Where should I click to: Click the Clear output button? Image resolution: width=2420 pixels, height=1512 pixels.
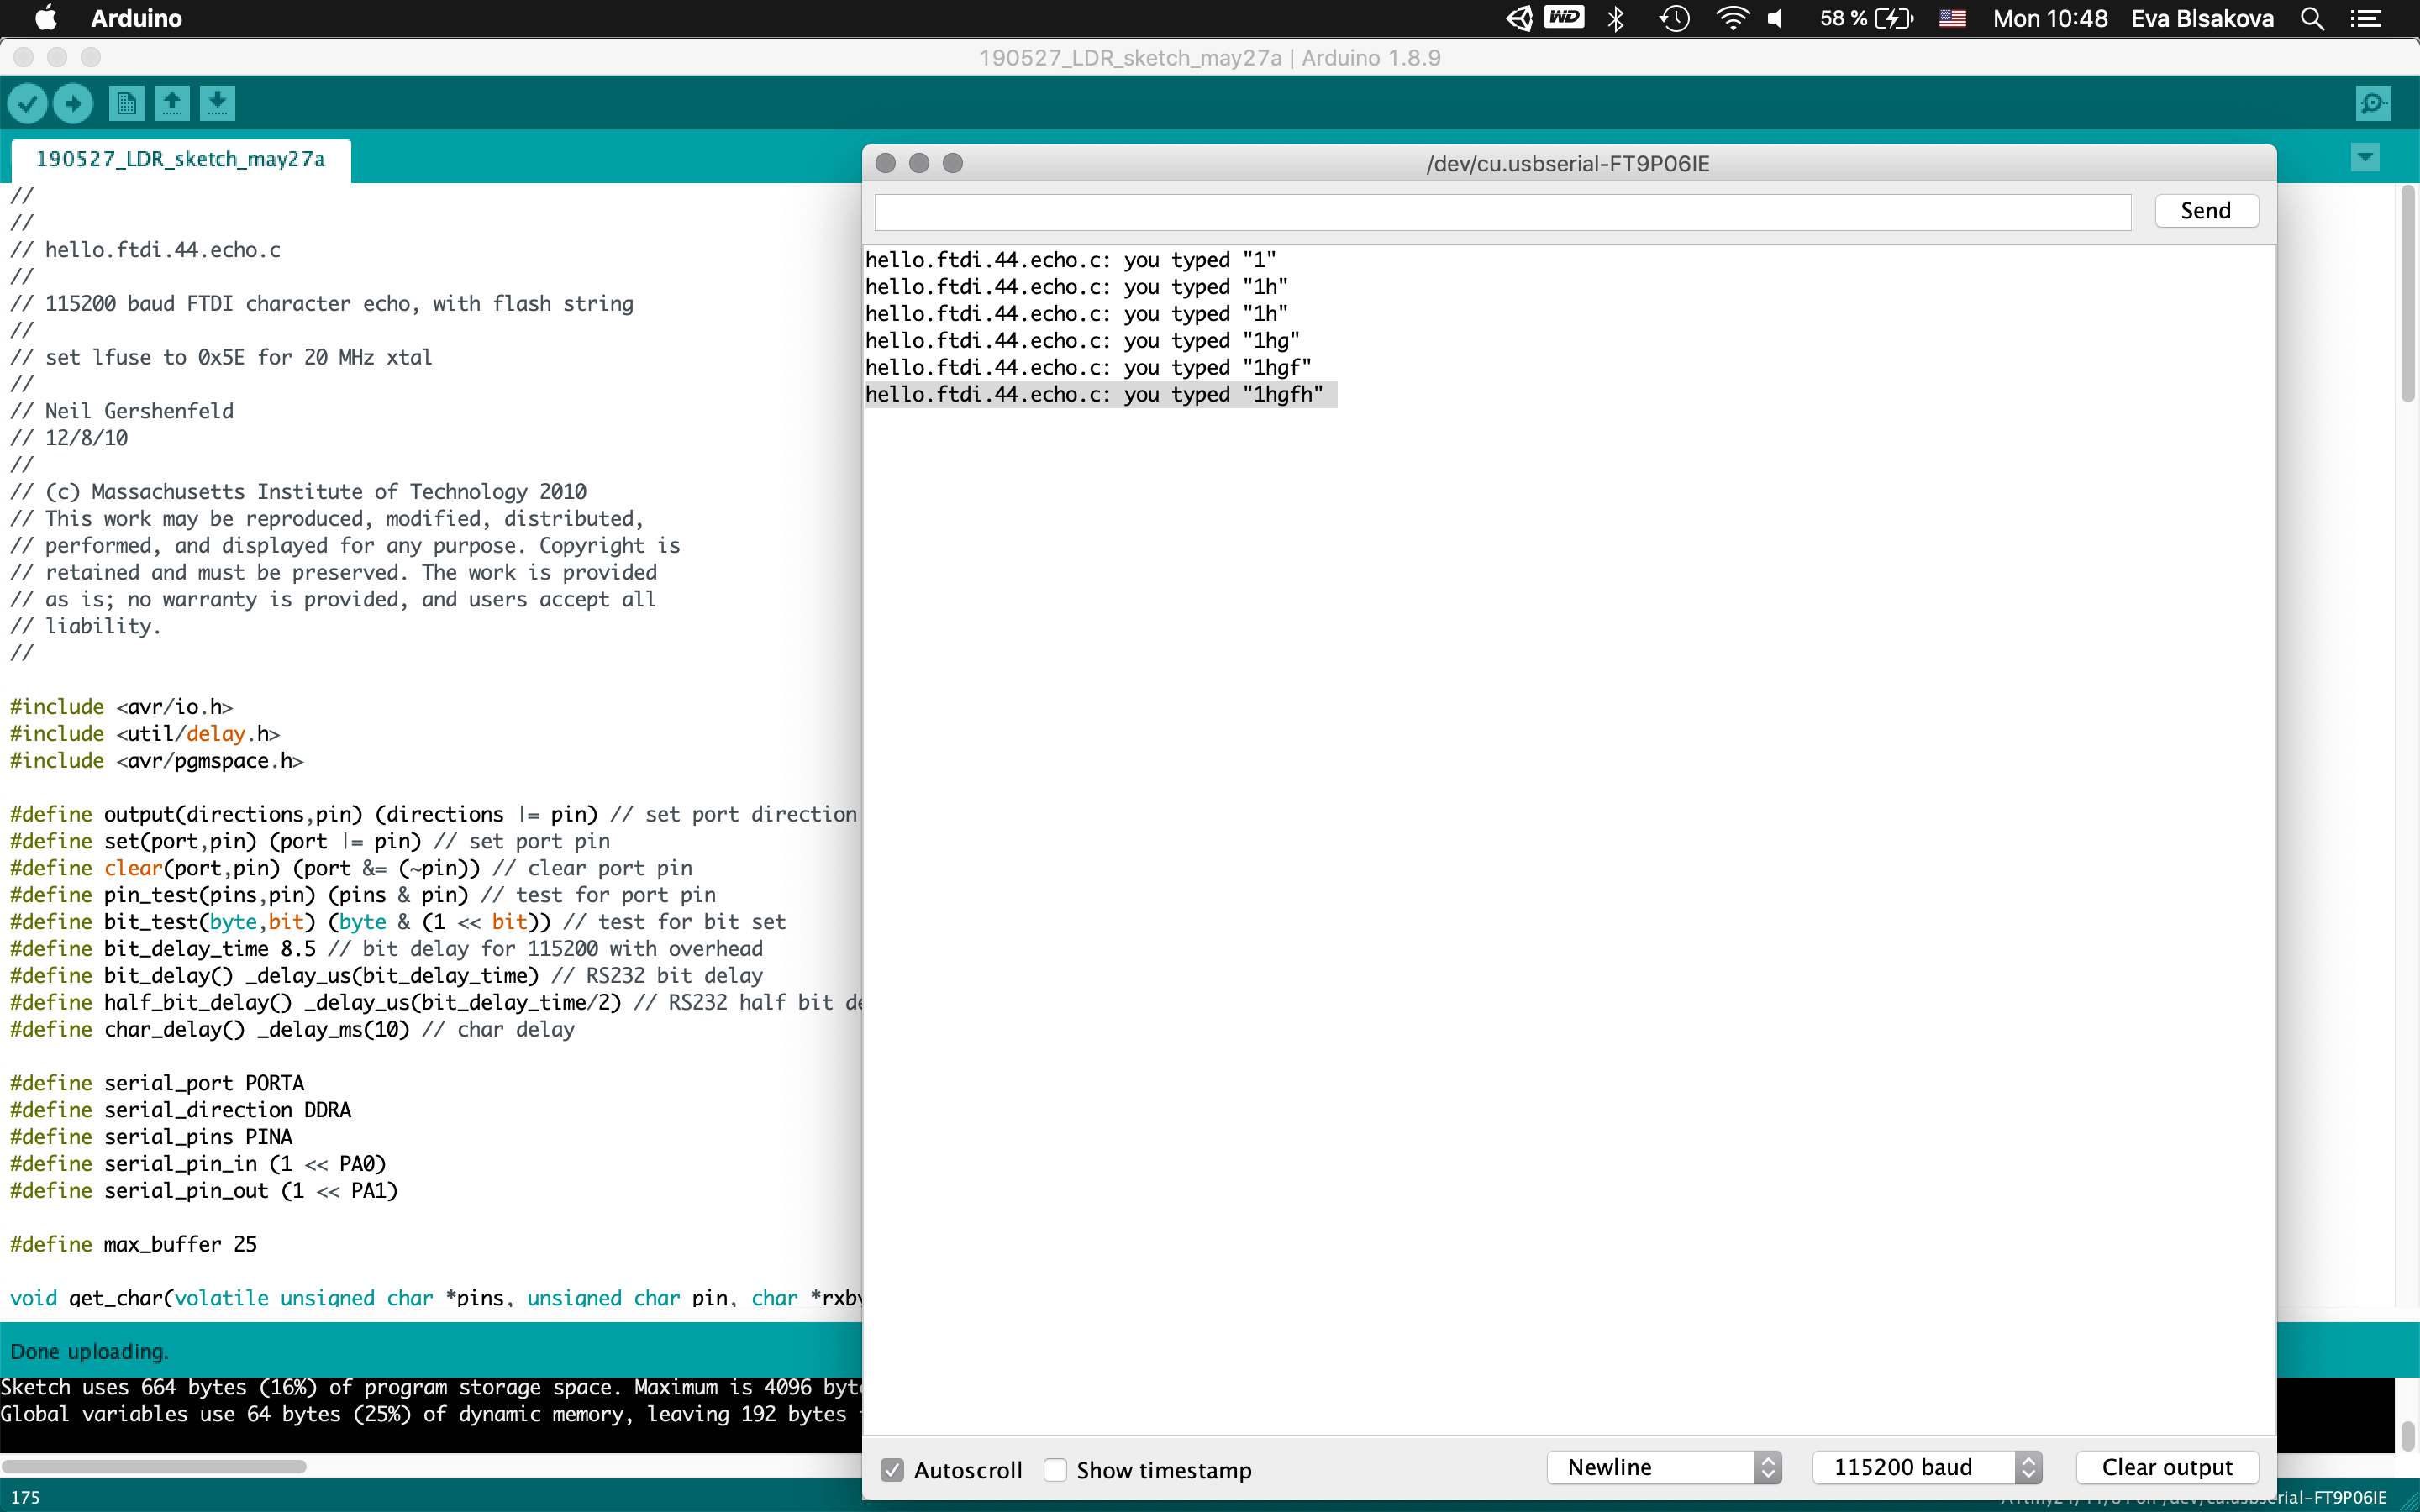click(2166, 1467)
